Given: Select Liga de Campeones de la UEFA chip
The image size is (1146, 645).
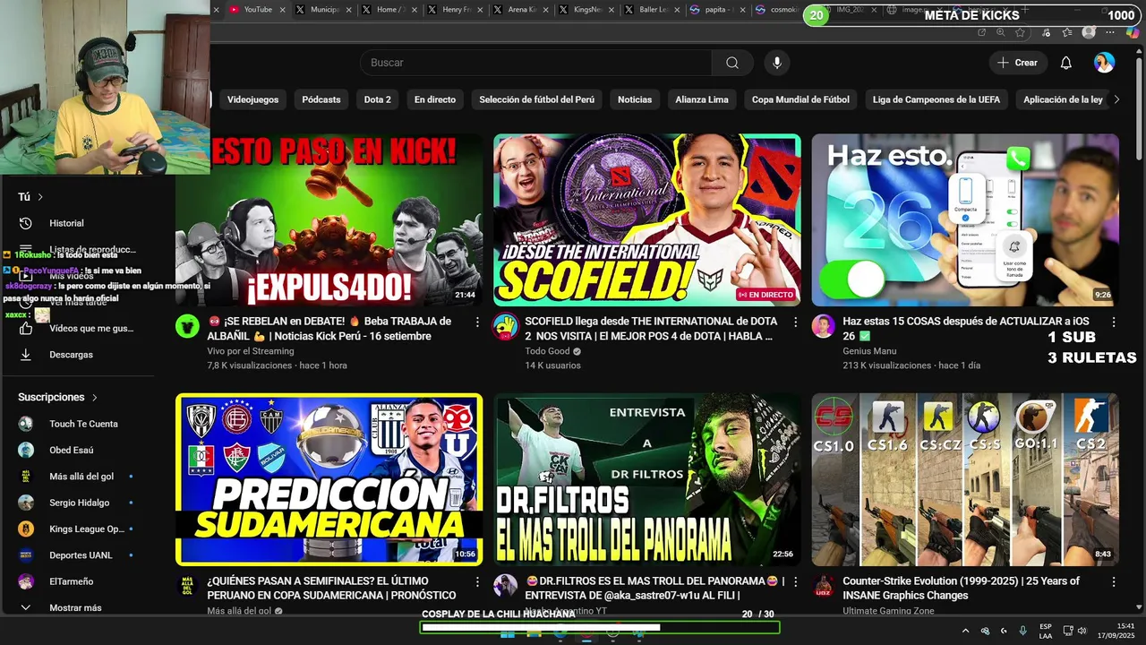Looking at the screenshot, I should point(936,99).
